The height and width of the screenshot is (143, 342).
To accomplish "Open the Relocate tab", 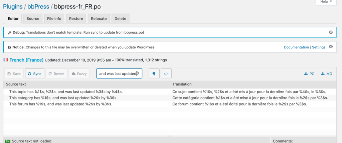I will click(99, 19).
